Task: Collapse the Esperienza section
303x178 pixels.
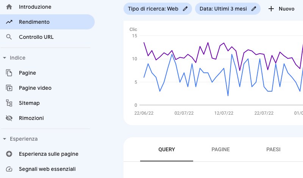Action: [5, 139]
